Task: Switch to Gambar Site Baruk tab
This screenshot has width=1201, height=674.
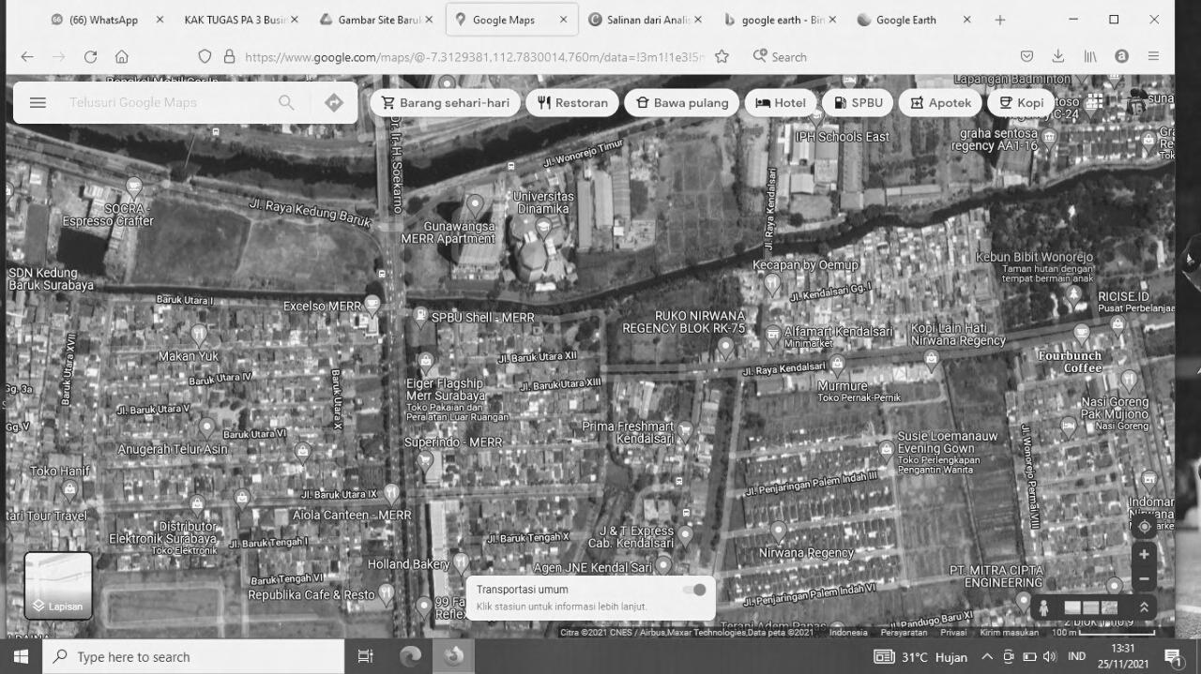Action: click(375, 20)
